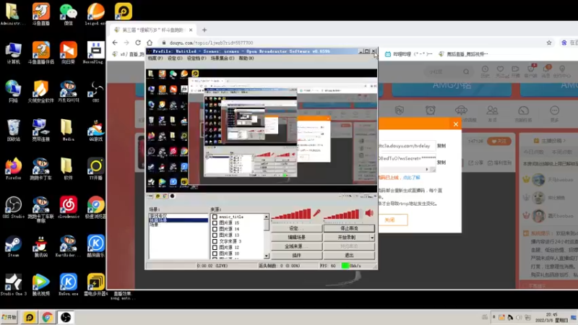This screenshot has width=578, height=325.
Task: Click the 全域来源... button
Action: pyautogui.click(x=296, y=246)
